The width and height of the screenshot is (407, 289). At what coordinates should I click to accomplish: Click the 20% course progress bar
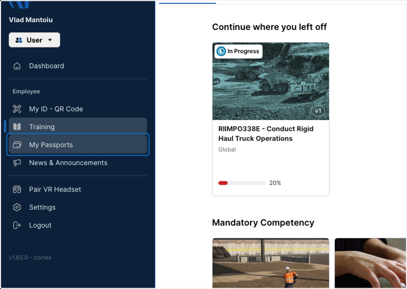[242, 183]
